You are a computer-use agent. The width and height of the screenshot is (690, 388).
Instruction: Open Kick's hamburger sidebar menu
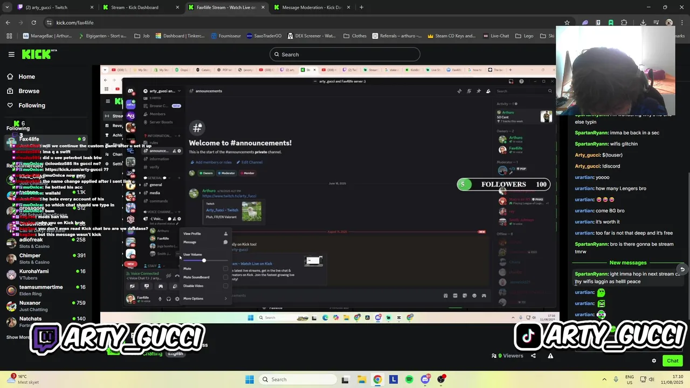point(11,54)
